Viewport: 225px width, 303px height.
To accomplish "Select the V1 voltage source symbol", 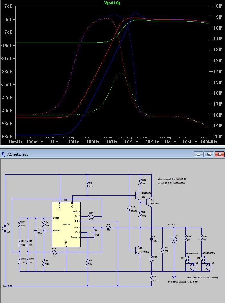I will [x=5, y=229].
